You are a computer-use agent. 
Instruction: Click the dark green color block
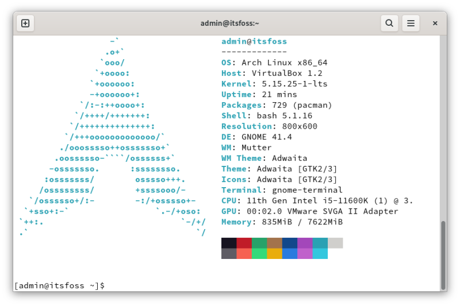click(x=259, y=243)
